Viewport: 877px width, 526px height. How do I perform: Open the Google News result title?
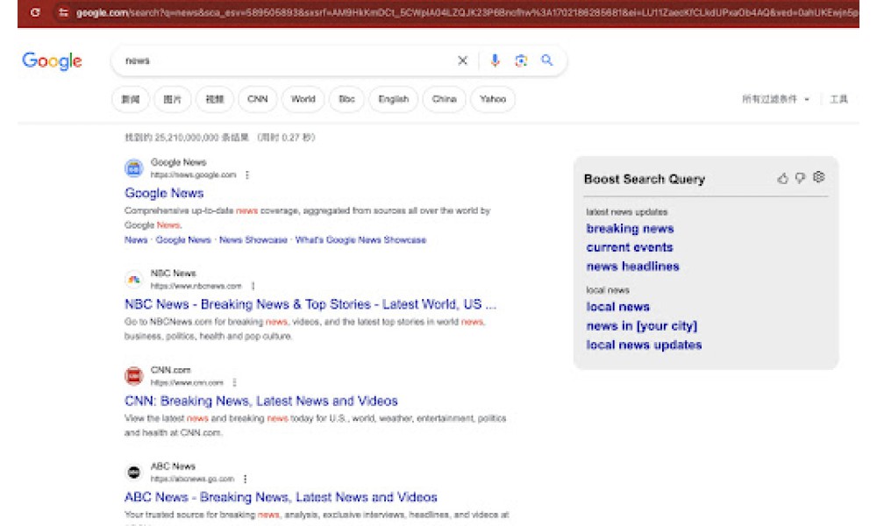(x=164, y=193)
